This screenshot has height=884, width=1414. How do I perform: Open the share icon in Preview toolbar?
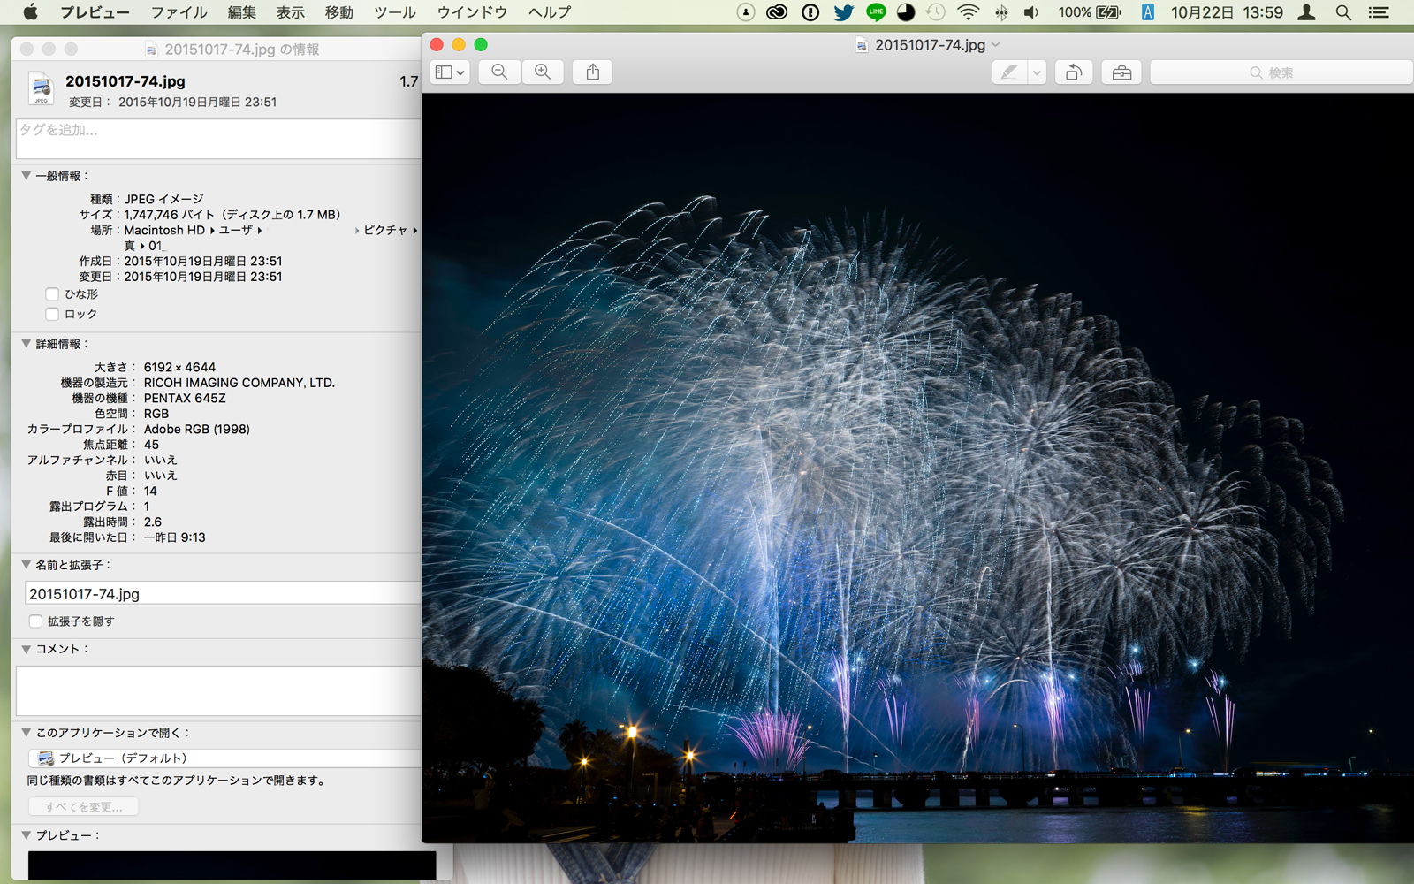click(592, 72)
